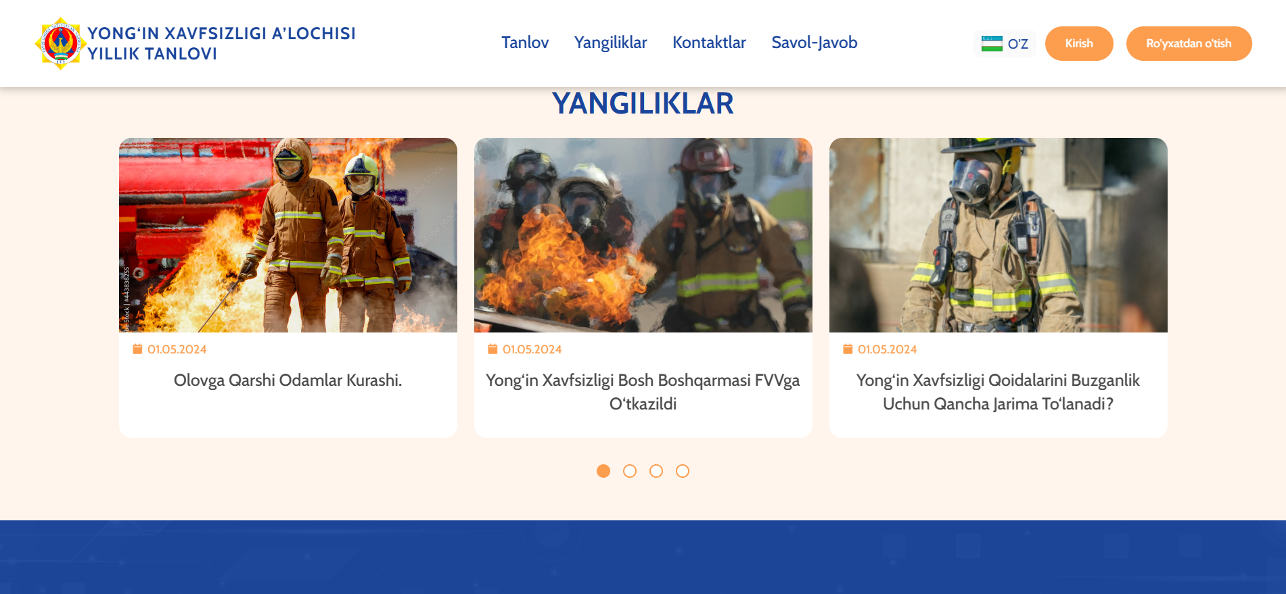Image resolution: width=1286 pixels, height=594 pixels.
Task: Click the Ro'yxatdan o'tish button
Action: click(x=1189, y=43)
